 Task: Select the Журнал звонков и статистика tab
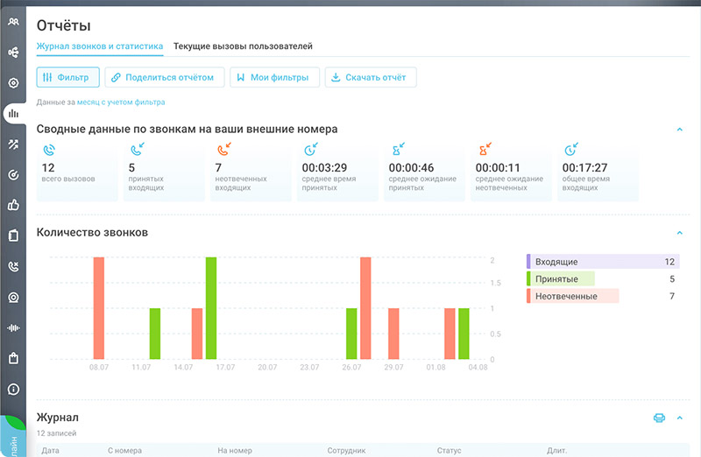point(99,46)
